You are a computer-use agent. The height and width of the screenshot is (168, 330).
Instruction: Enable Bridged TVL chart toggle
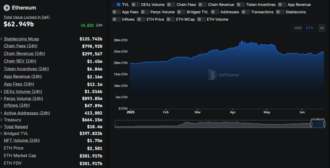click(x=181, y=12)
